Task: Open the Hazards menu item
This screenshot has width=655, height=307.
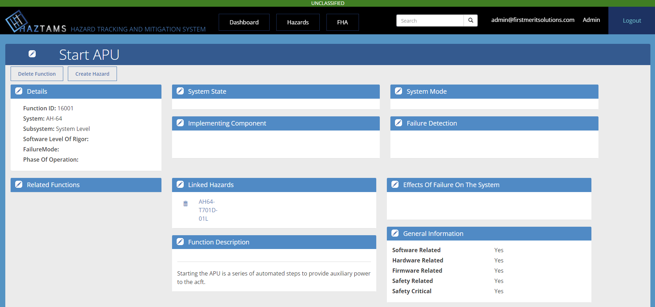Action: point(298,22)
